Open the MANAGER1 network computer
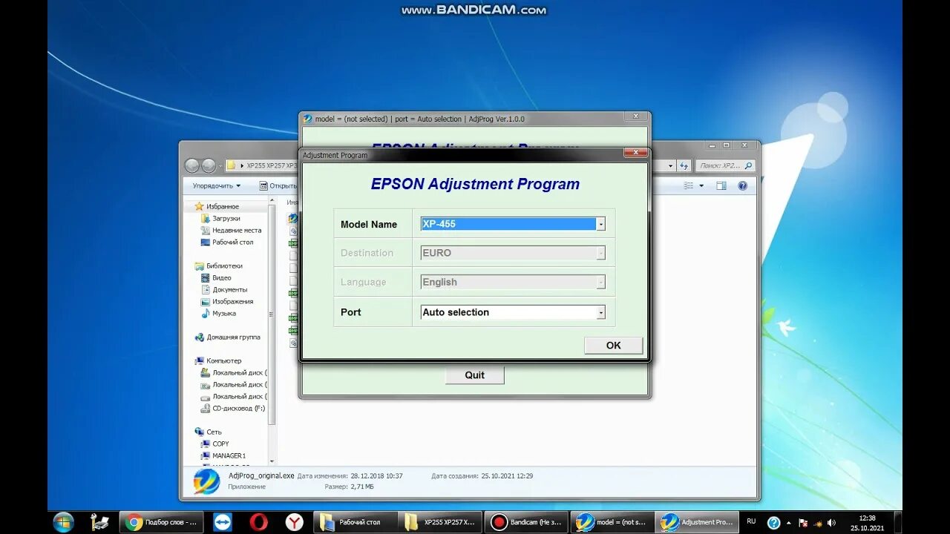This screenshot has width=950, height=534. click(227, 456)
